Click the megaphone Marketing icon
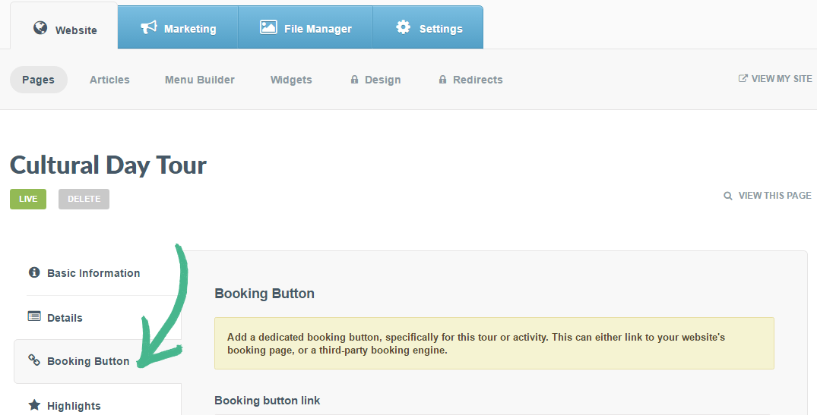The width and height of the screenshot is (817, 415). (149, 27)
